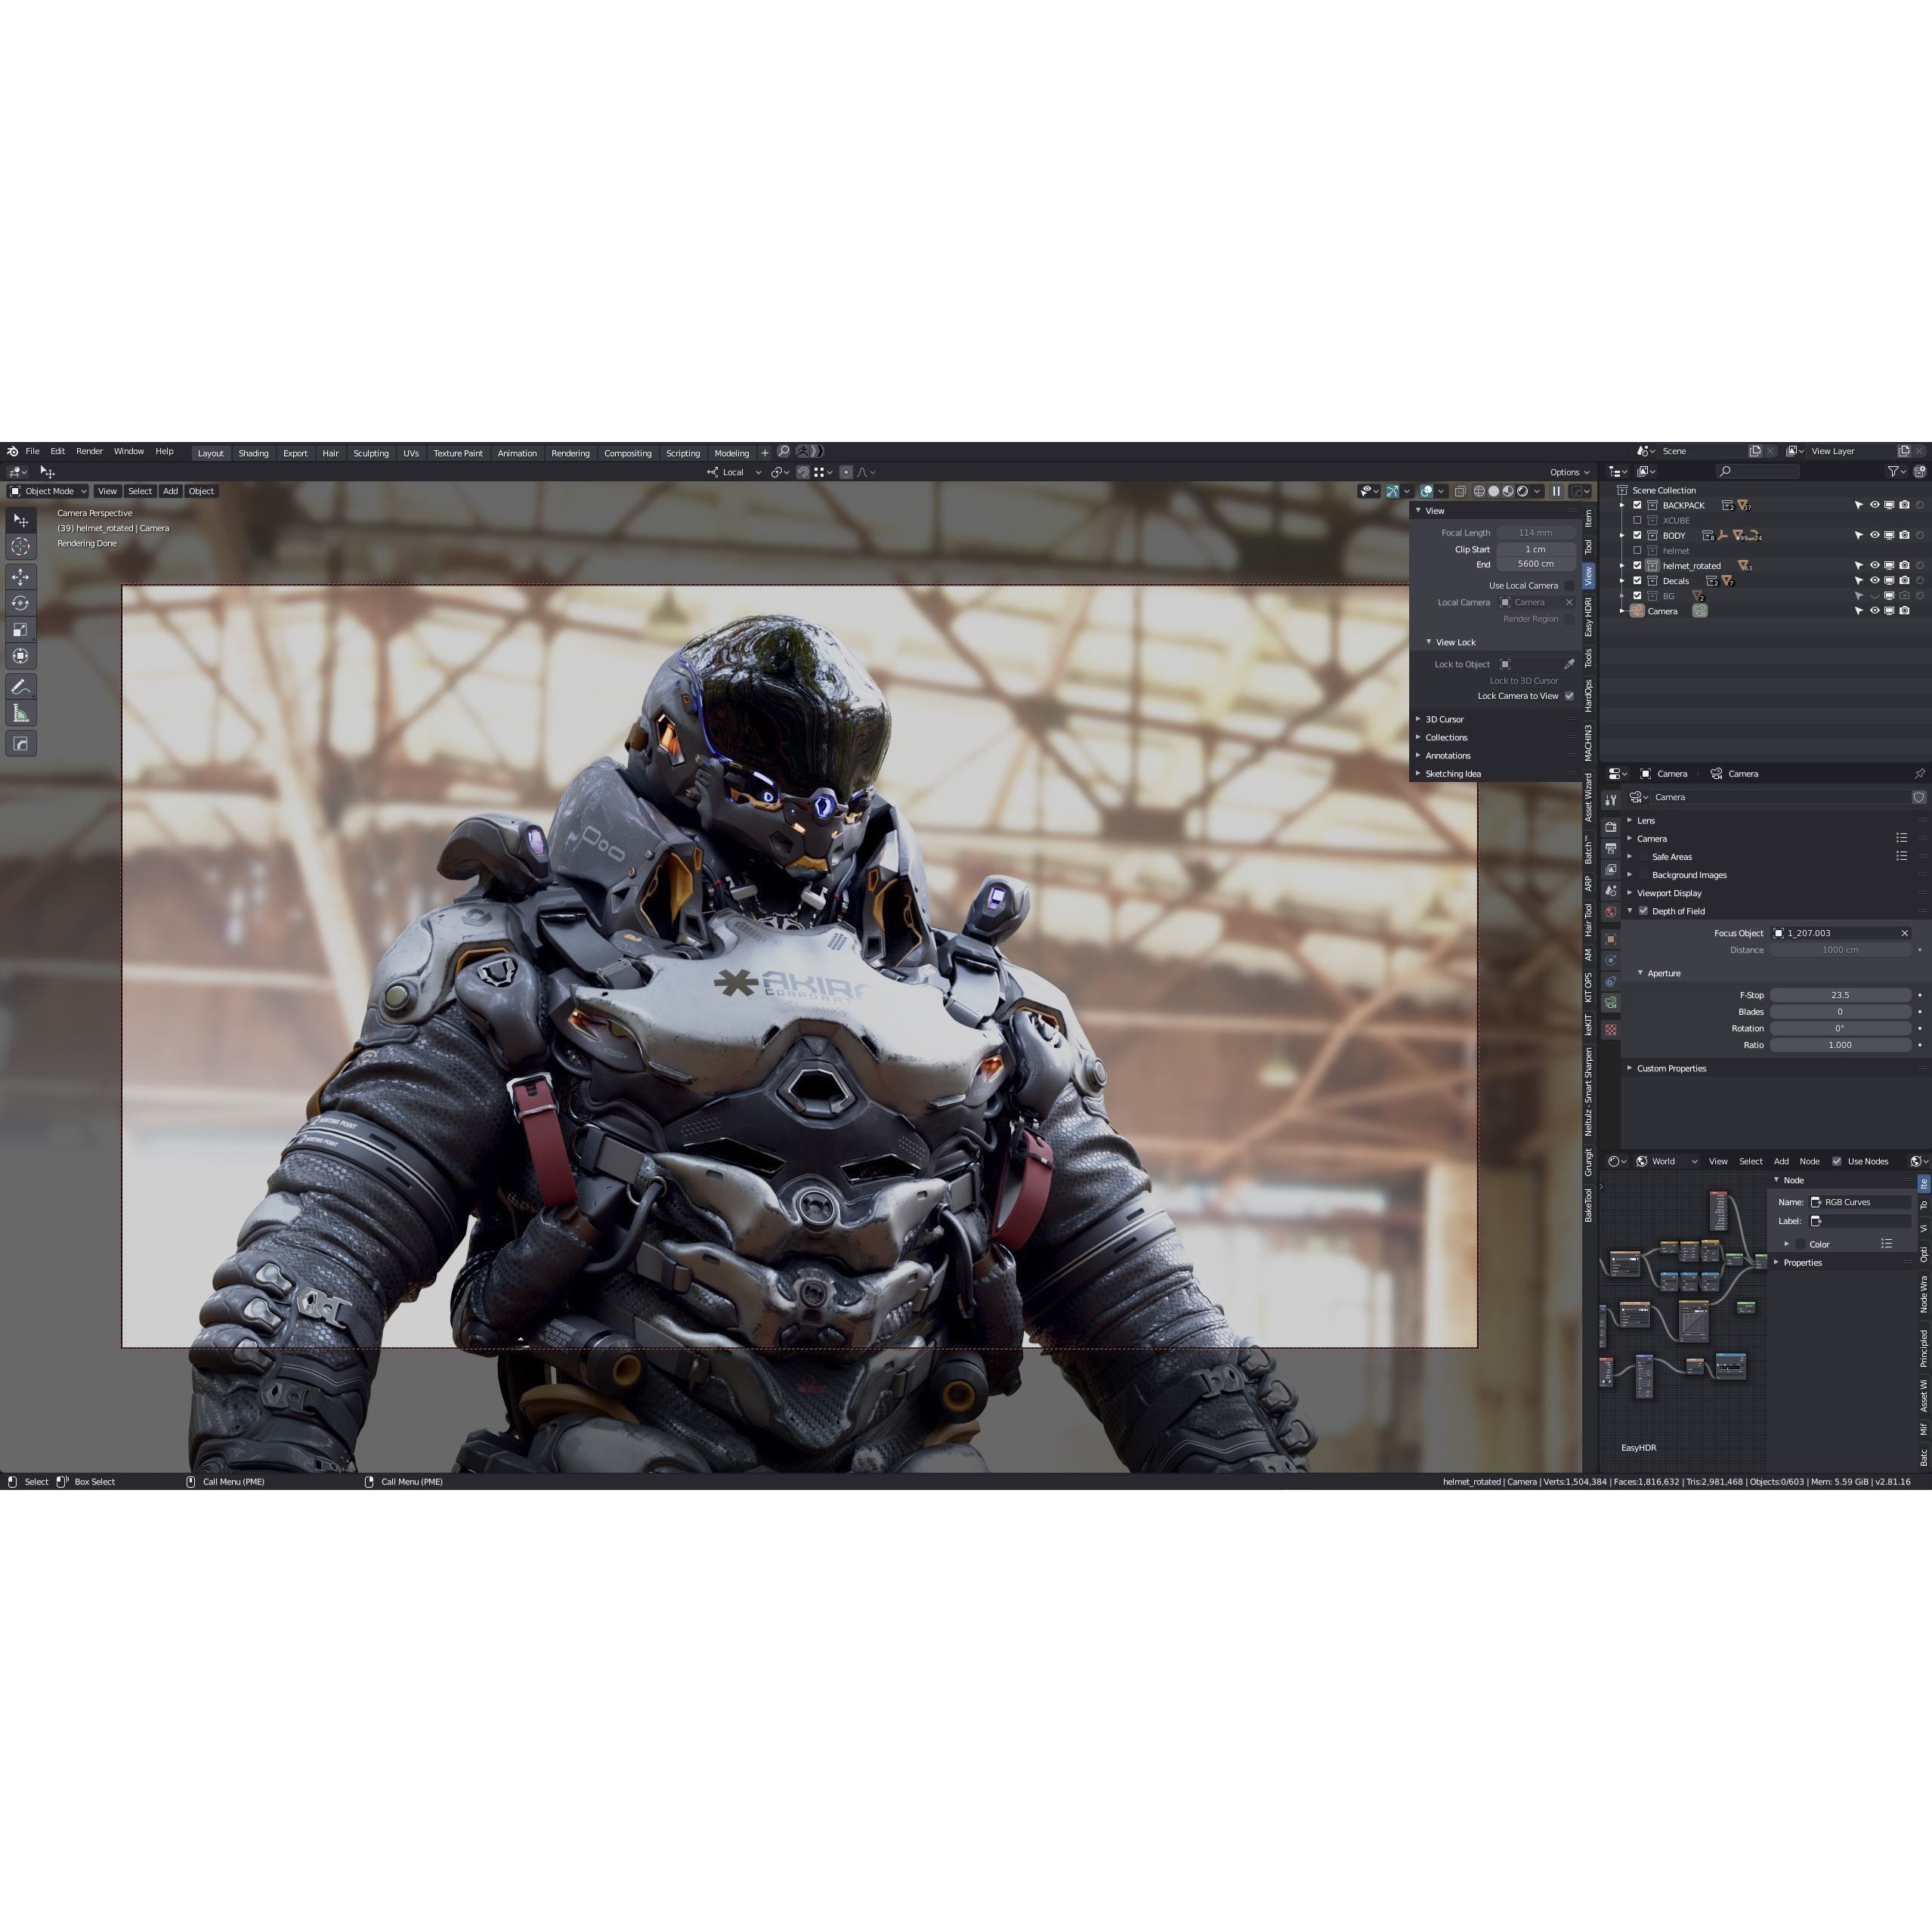
Task: Select the Rotate tool in the toolbar
Action: pos(21,603)
